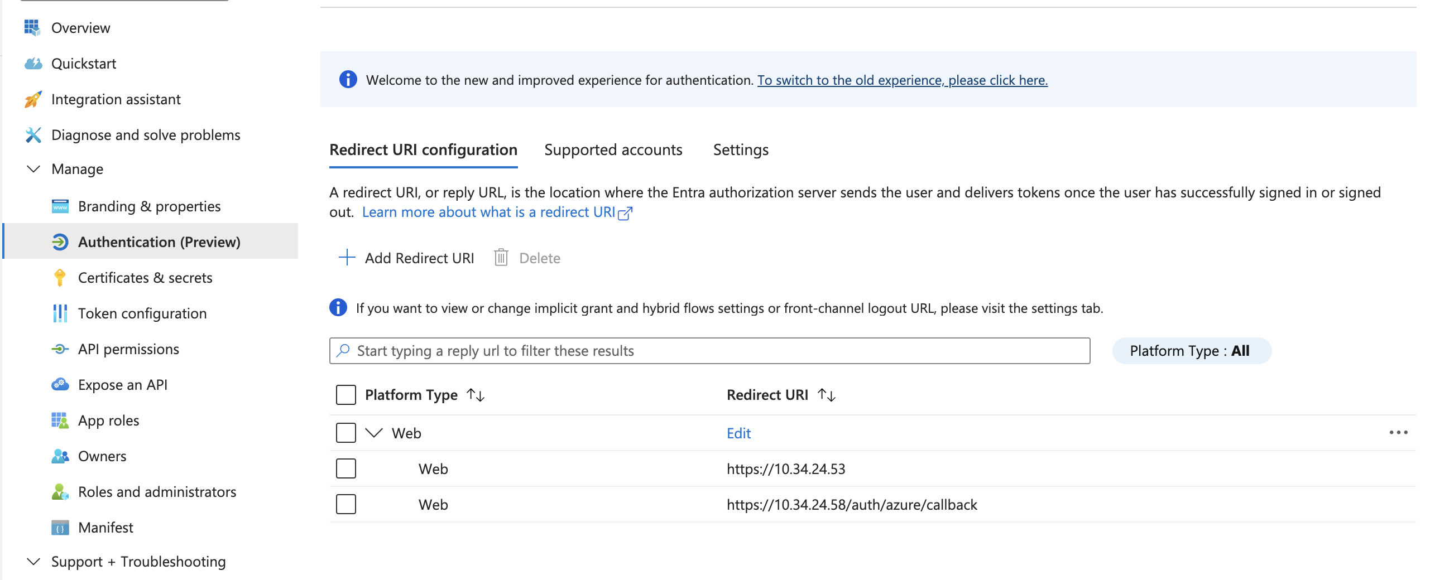Viewport: 1430px width, 580px height.
Task: Click the Expose an API cloud icon
Action: tap(60, 385)
